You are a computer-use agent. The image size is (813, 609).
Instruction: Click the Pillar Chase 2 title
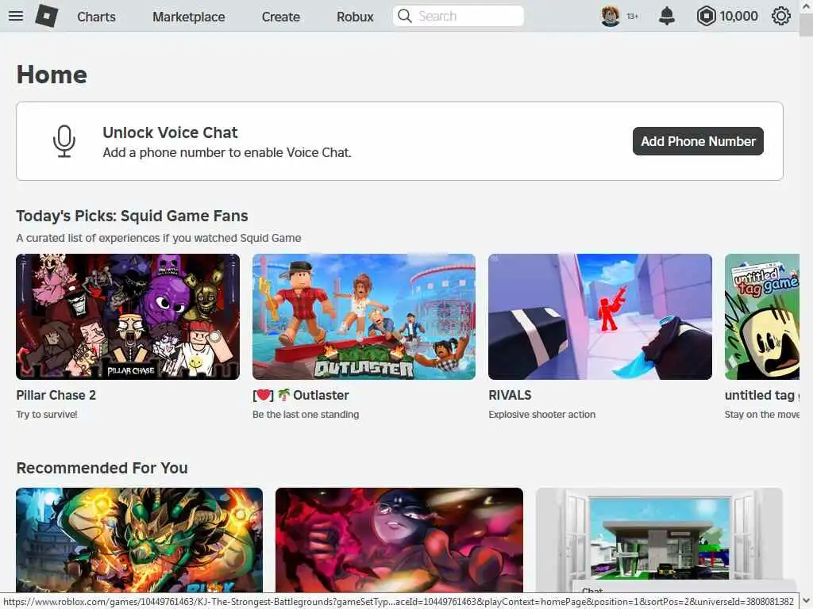coord(56,395)
